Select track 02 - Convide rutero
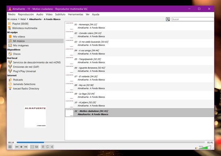The width and height of the screenshot is (221, 156). (139, 35)
